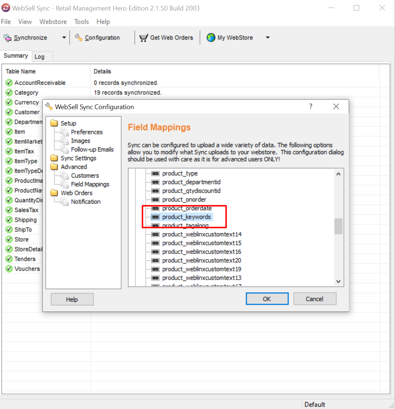Image resolution: width=395 pixels, height=409 pixels.
Task: Open the Tools menu
Action: (81, 22)
